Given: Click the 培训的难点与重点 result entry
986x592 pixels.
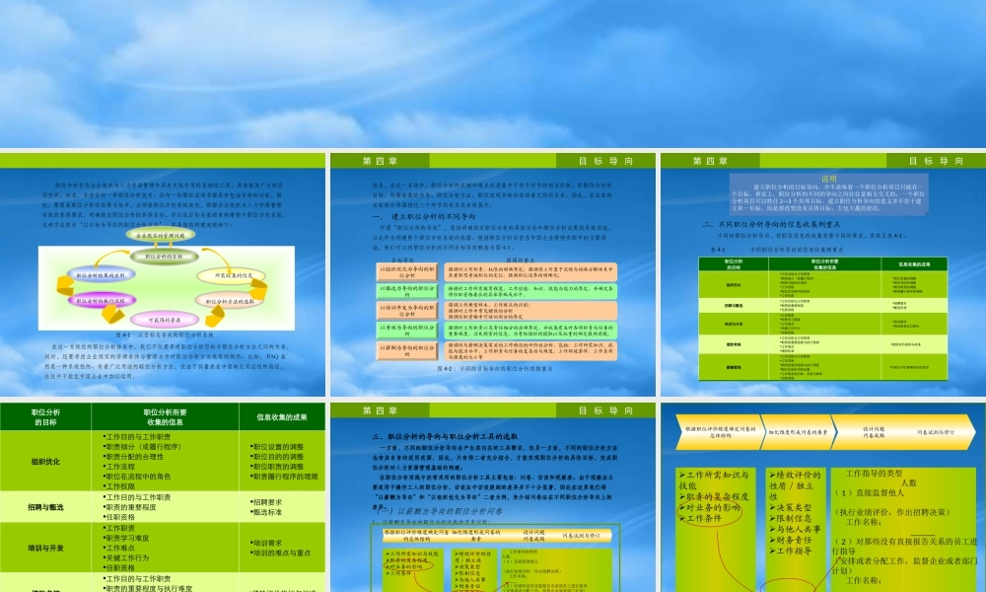Looking at the screenshot, I should pyautogui.click(x=280, y=553).
